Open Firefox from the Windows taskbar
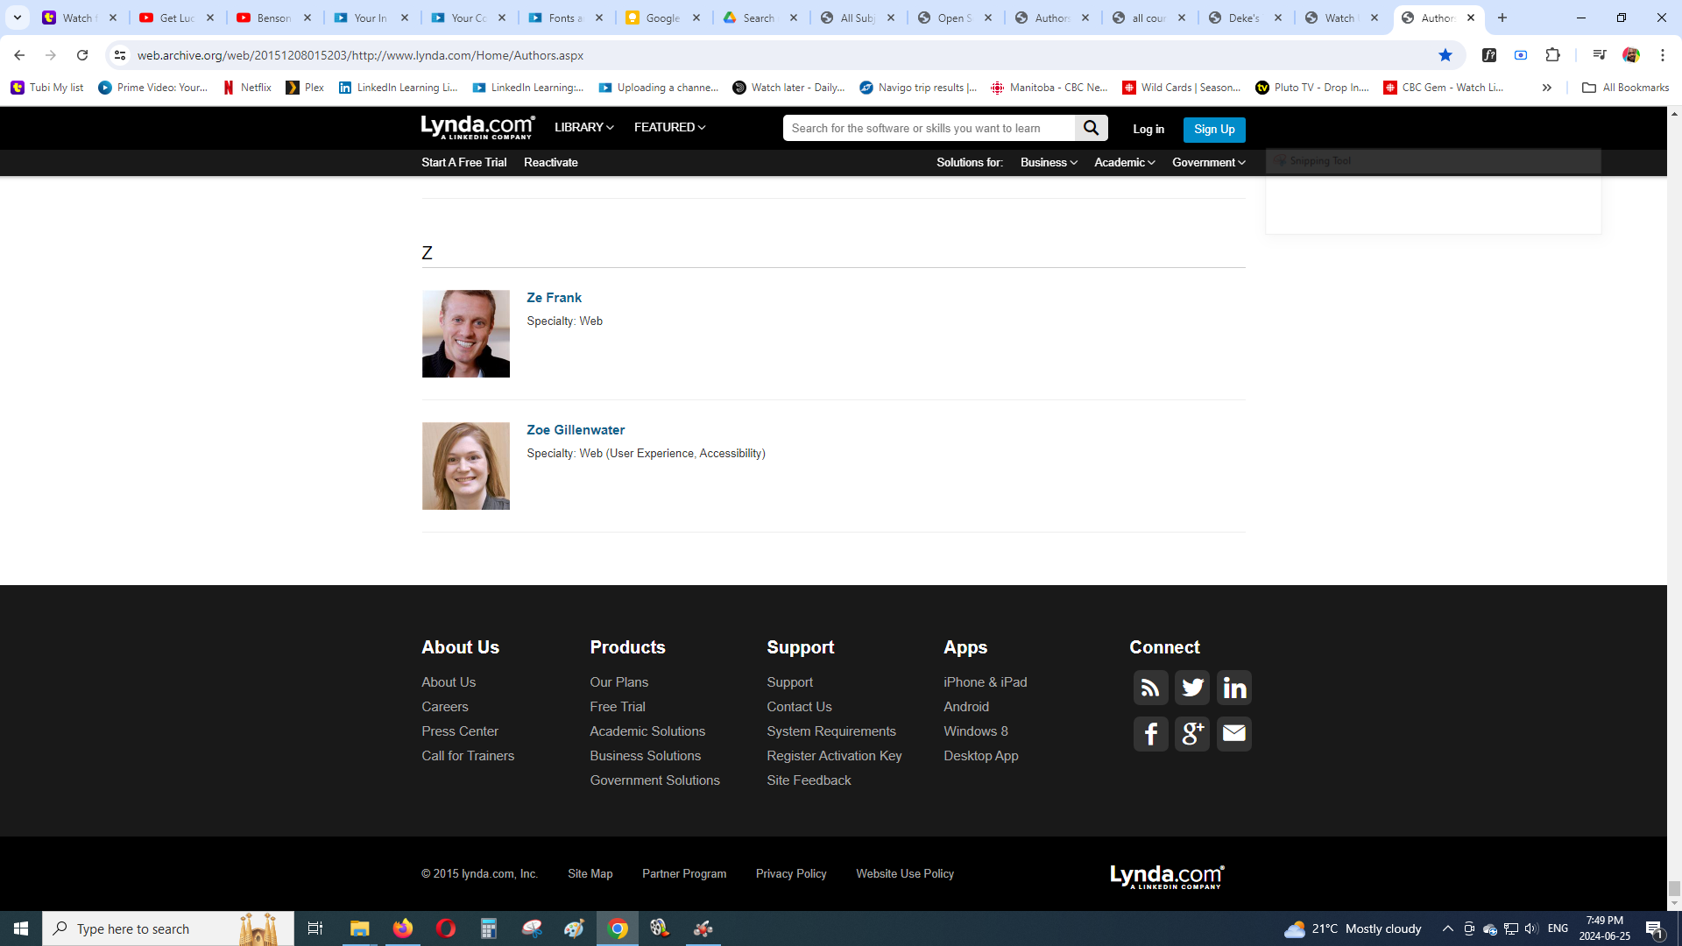The height and width of the screenshot is (946, 1682). pyautogui.click(x=402, y=928)
